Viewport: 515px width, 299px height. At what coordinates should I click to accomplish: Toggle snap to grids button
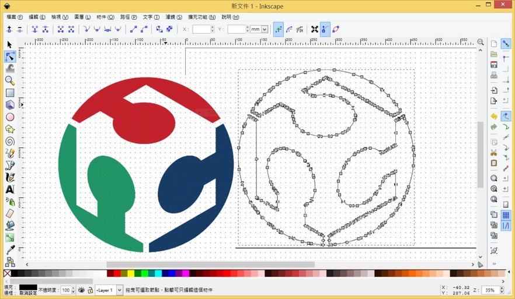506,215
